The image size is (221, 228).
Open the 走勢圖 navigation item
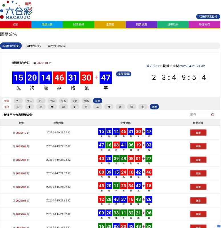coord(110,24)
